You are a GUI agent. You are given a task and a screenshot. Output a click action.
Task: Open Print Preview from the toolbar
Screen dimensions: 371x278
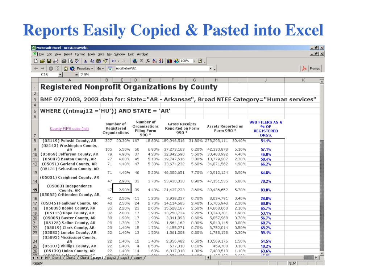coord(71,61)
